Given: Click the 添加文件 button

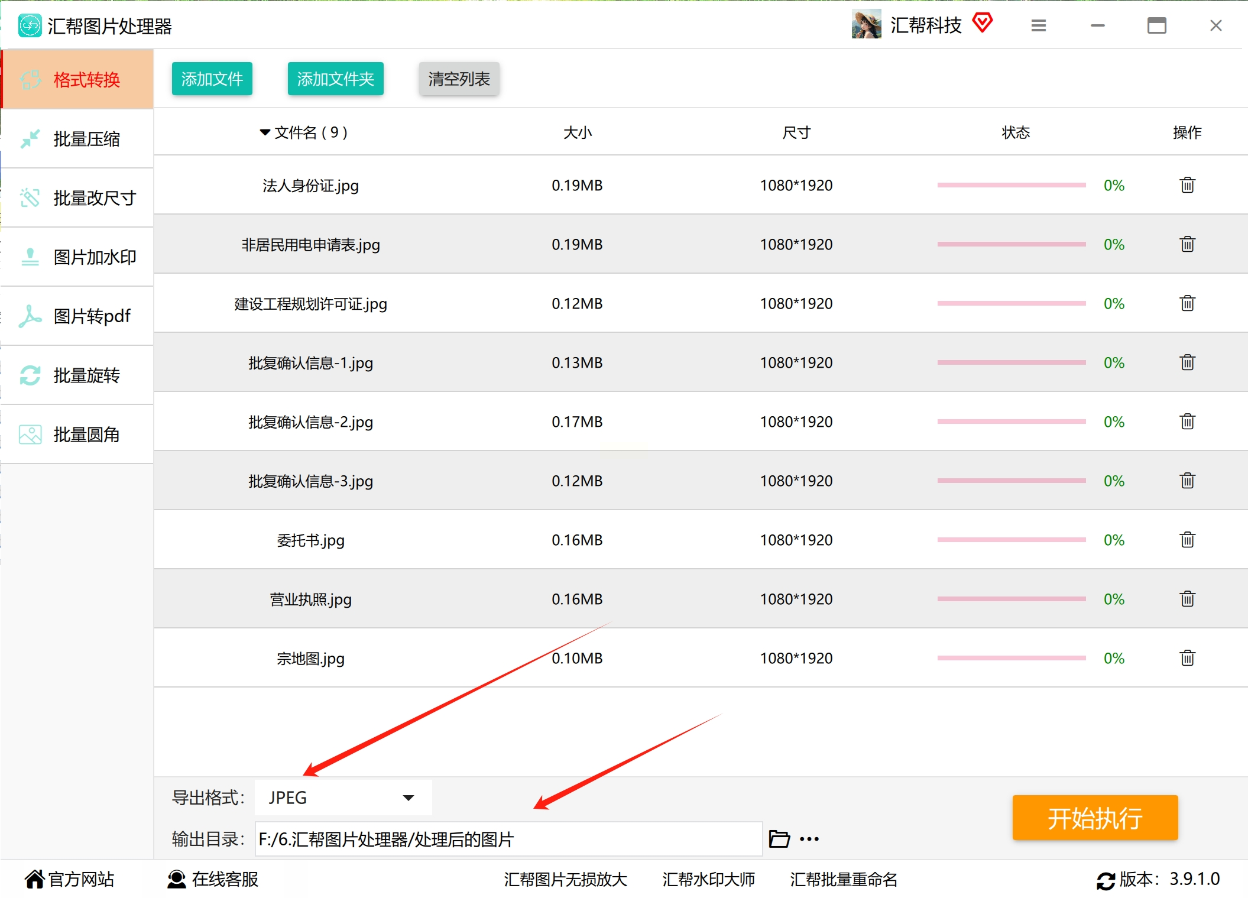Looking at the screenshot, I should [x=212, y=79].
